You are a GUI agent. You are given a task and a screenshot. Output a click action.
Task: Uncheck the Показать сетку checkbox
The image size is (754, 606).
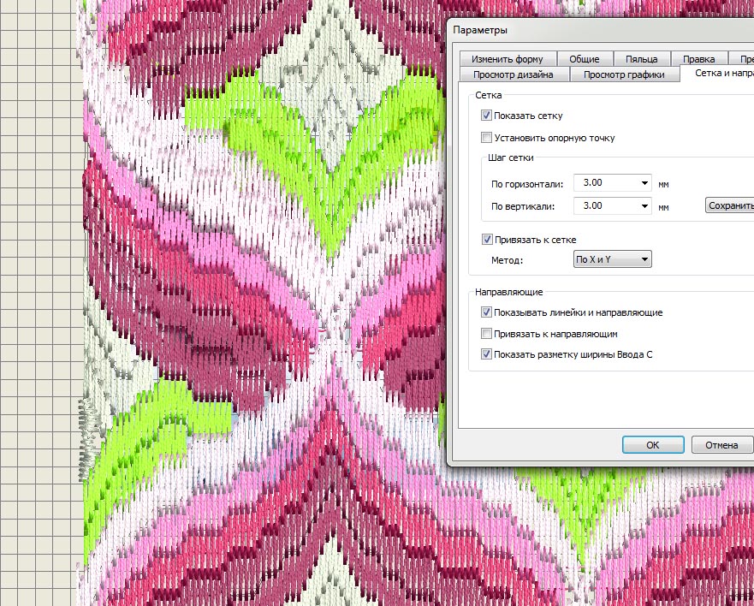click(x=486, y=116)
